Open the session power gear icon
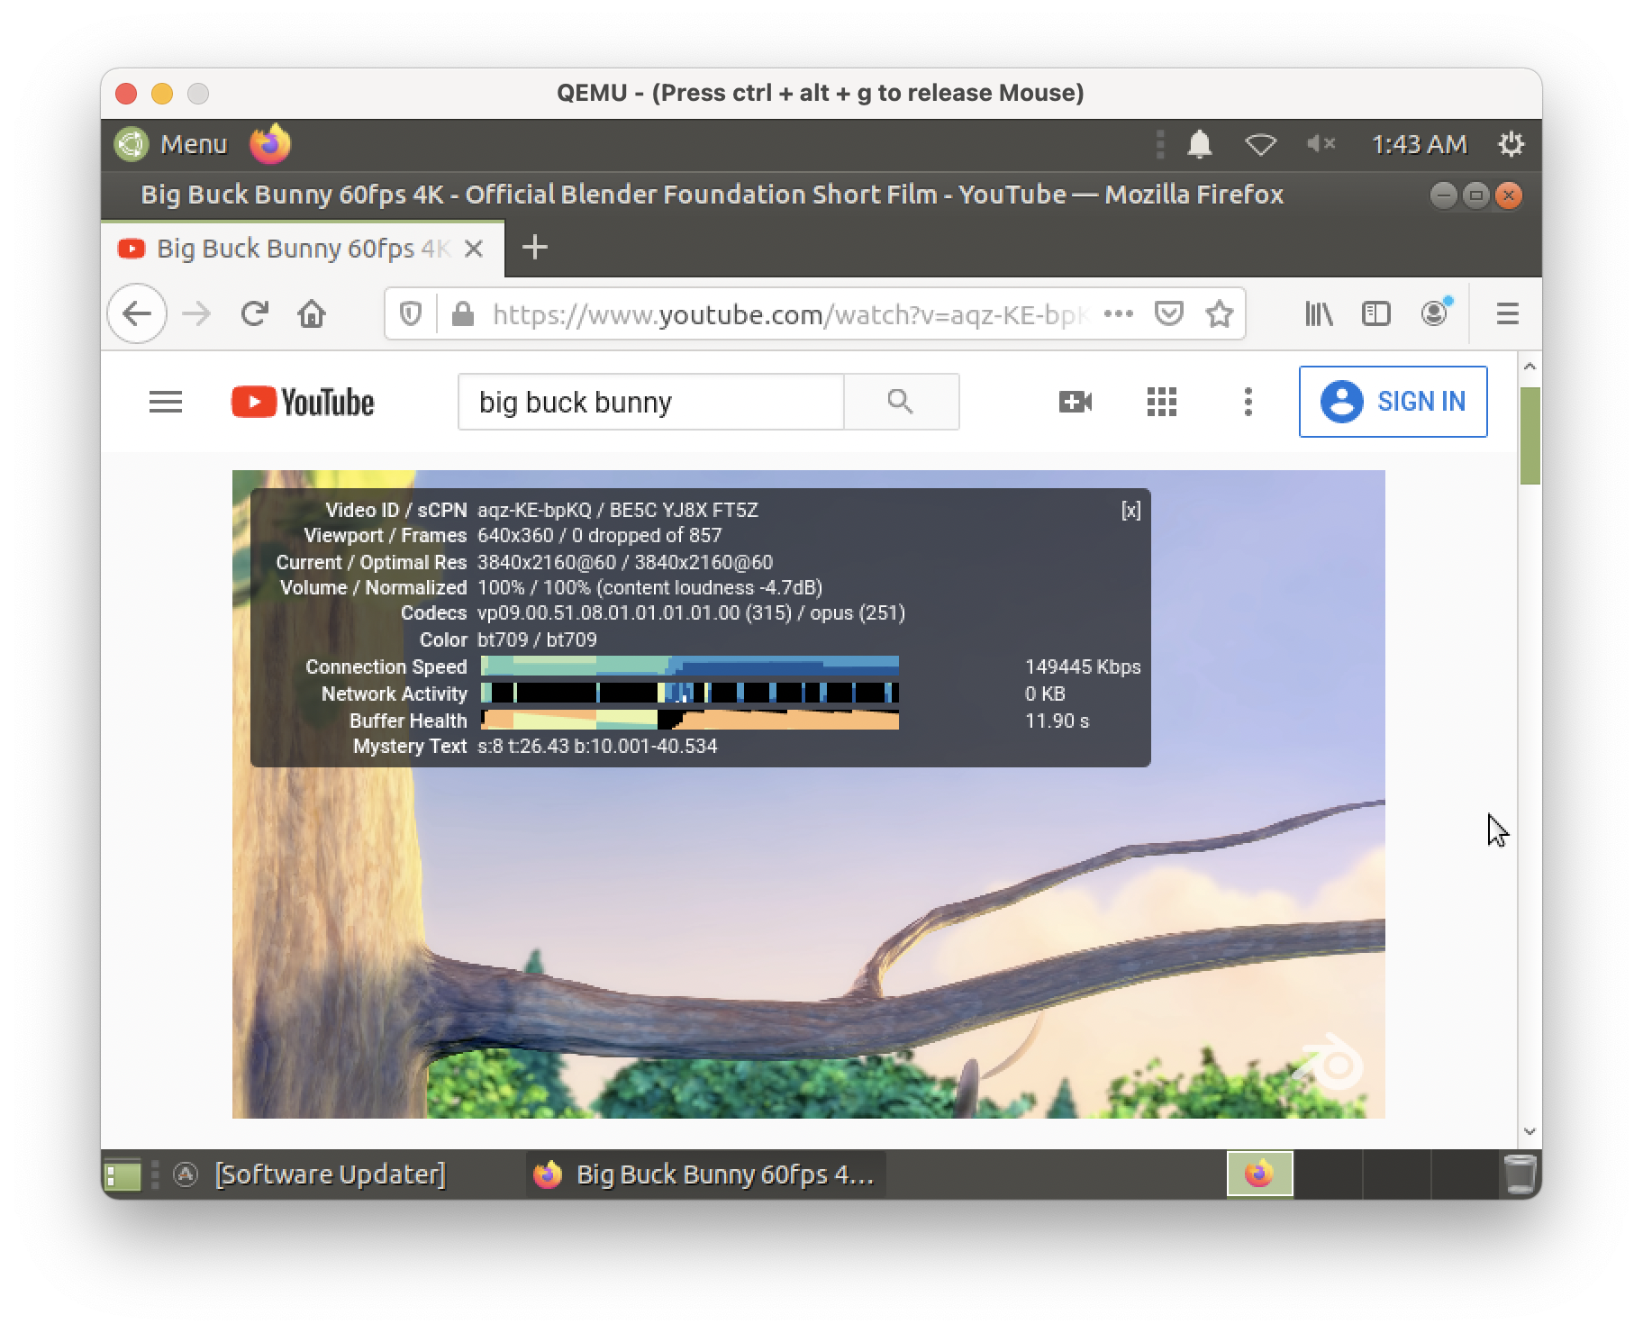1643x1333 pixels. (x=1511, y=144)
